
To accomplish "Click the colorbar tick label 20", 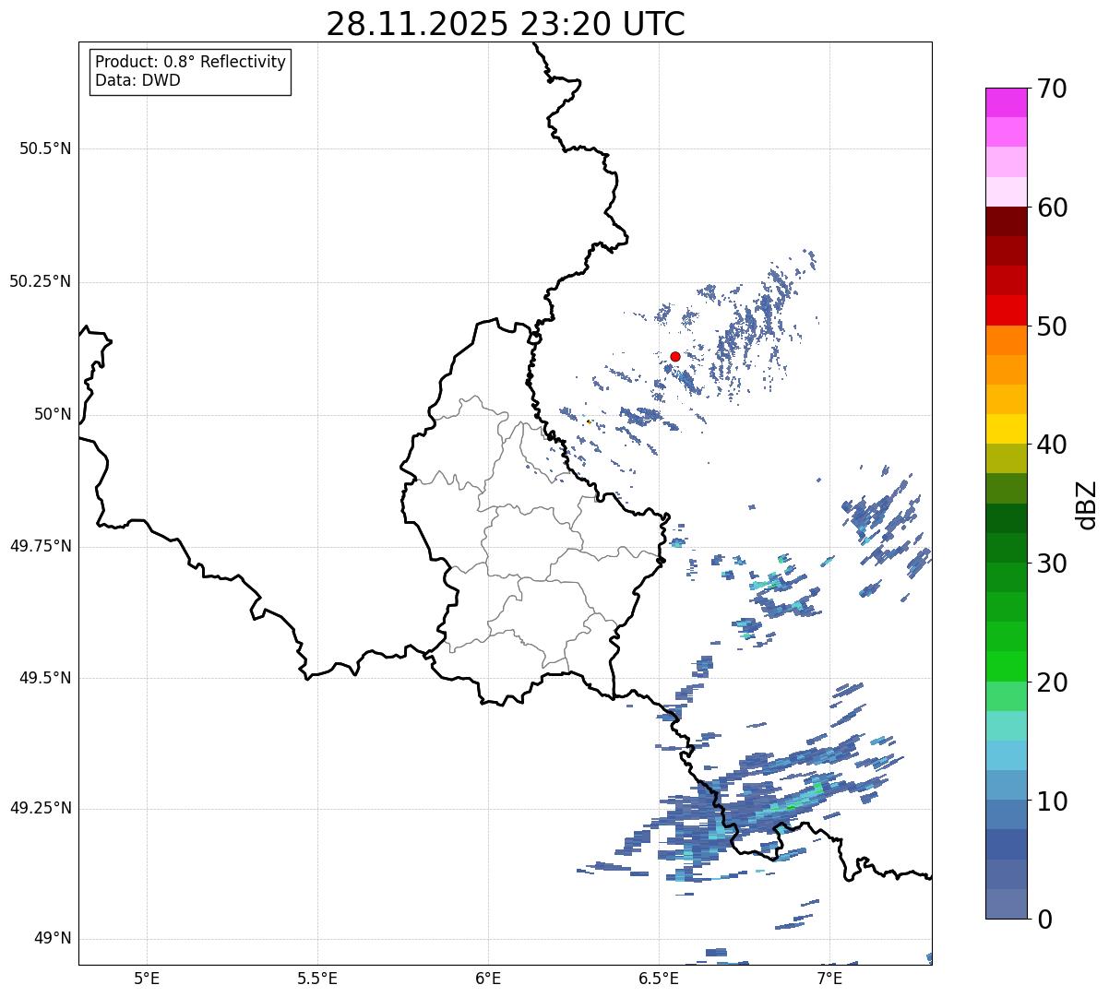I will tap(1052, 682).
